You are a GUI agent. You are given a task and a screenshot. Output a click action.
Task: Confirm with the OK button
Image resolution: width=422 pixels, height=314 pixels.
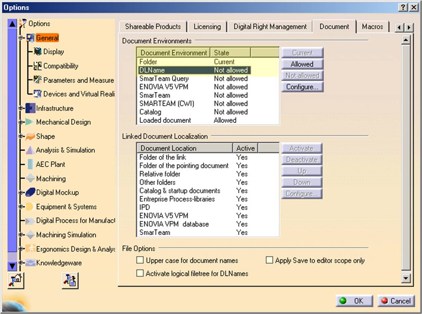click(354, 301)
